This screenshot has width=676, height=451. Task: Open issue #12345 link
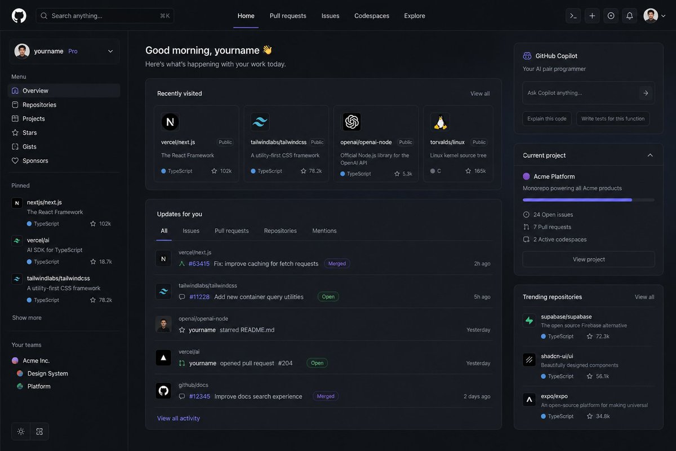pyautogui.click(x=199, y=396)
